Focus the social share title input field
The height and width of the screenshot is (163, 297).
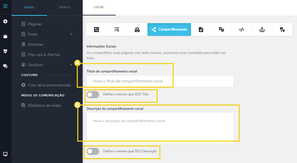[x=160, y=81]
